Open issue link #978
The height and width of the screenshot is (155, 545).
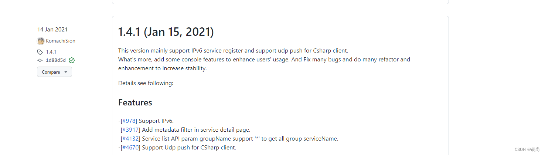tap(129, 121)
